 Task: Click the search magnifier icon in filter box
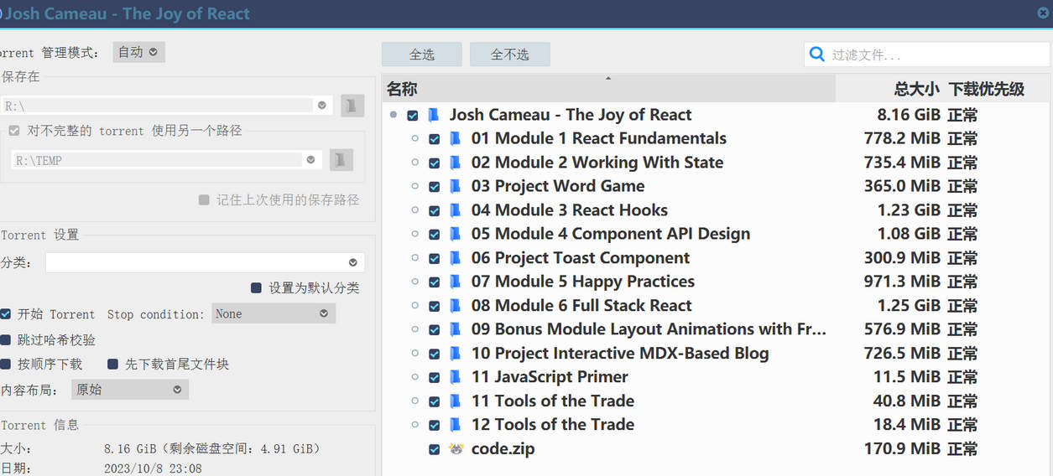tap(816, 54)
